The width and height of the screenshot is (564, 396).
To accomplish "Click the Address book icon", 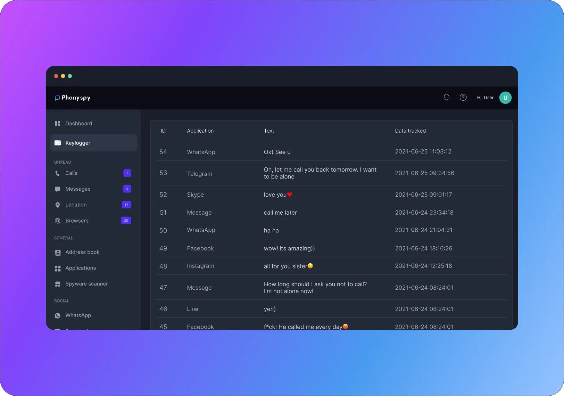I will click(x=58, y=253).
